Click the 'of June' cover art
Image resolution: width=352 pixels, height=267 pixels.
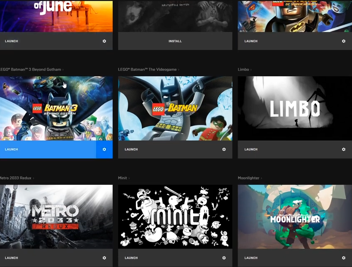tap(56, 16)
